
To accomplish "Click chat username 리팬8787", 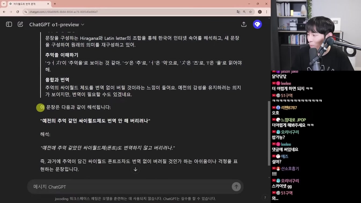I will coord(289,108).
